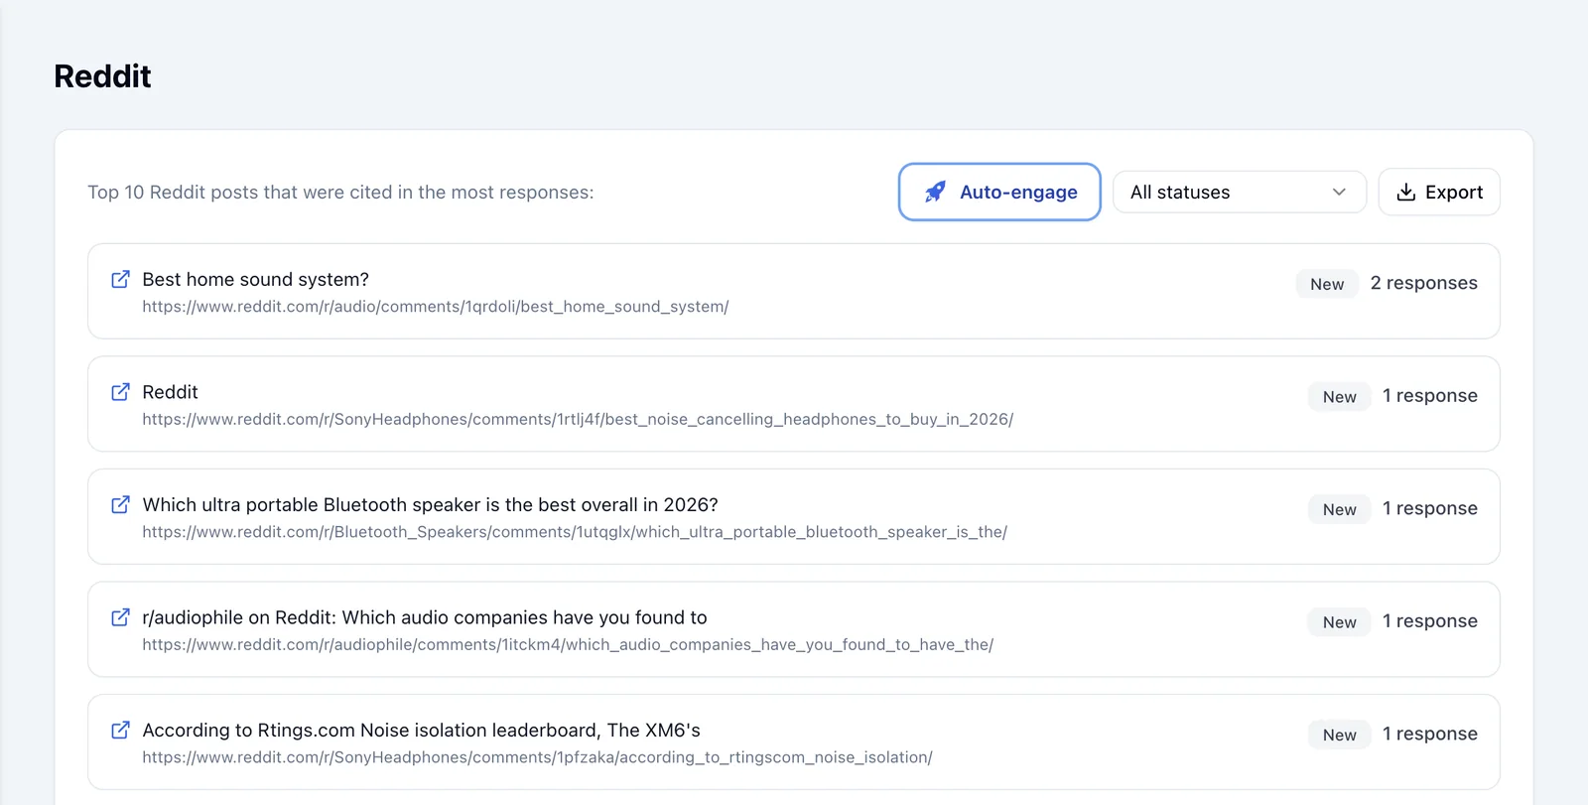1588x805 pixels.
Task: Click the Reddit page heading
Action: 102,76
